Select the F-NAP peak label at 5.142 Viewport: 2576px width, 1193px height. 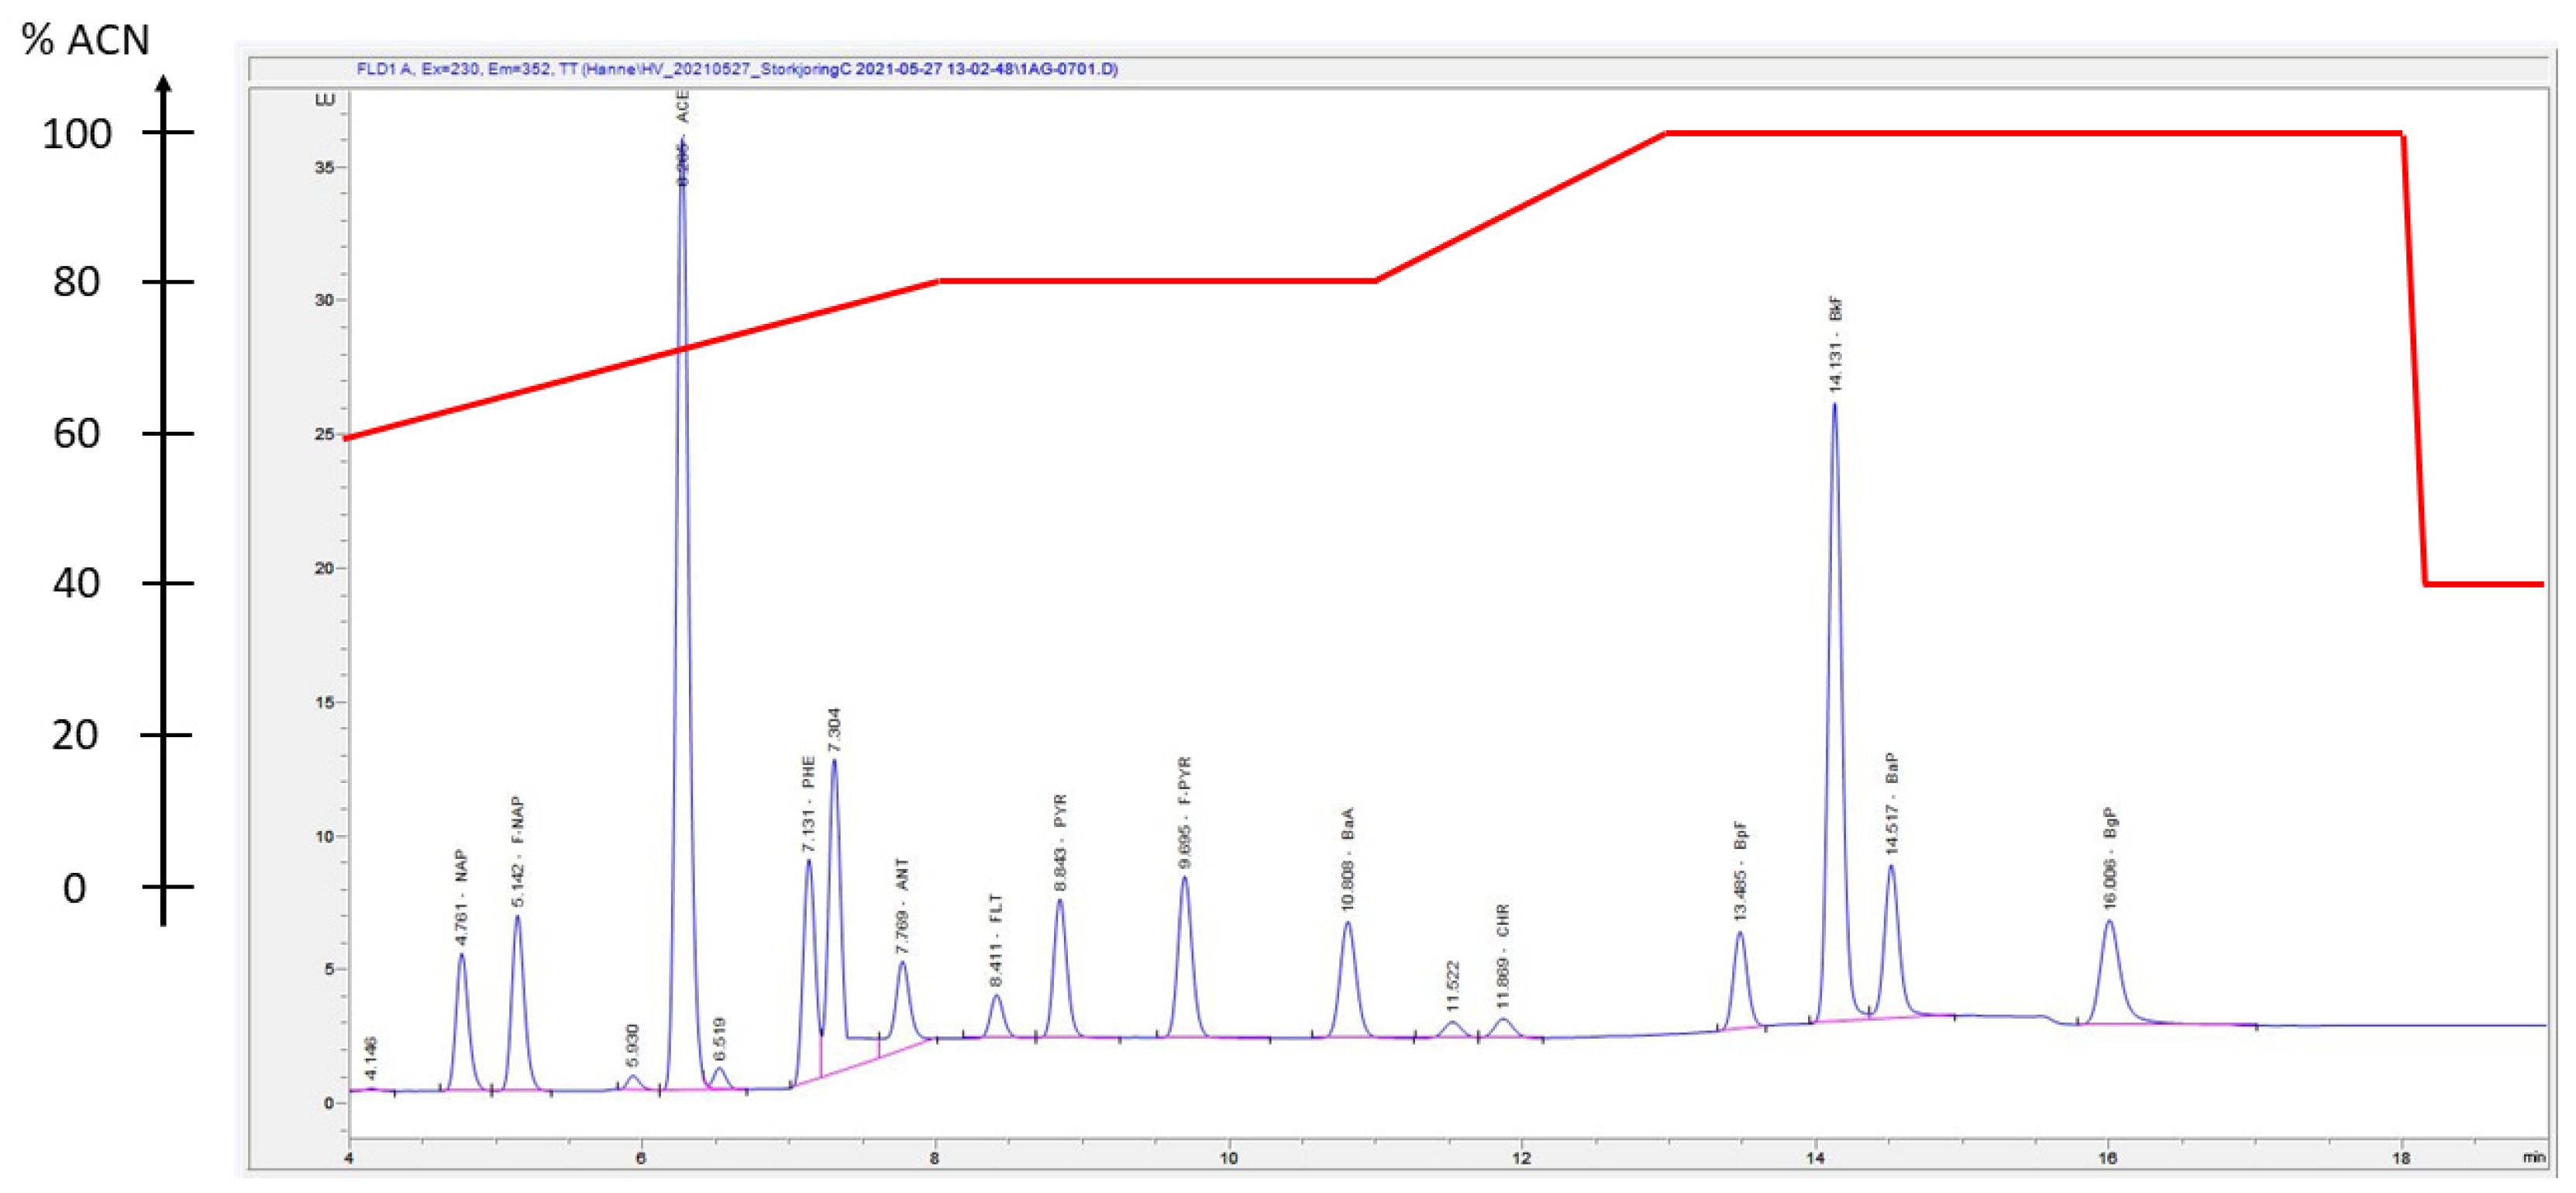coord(517,852)
